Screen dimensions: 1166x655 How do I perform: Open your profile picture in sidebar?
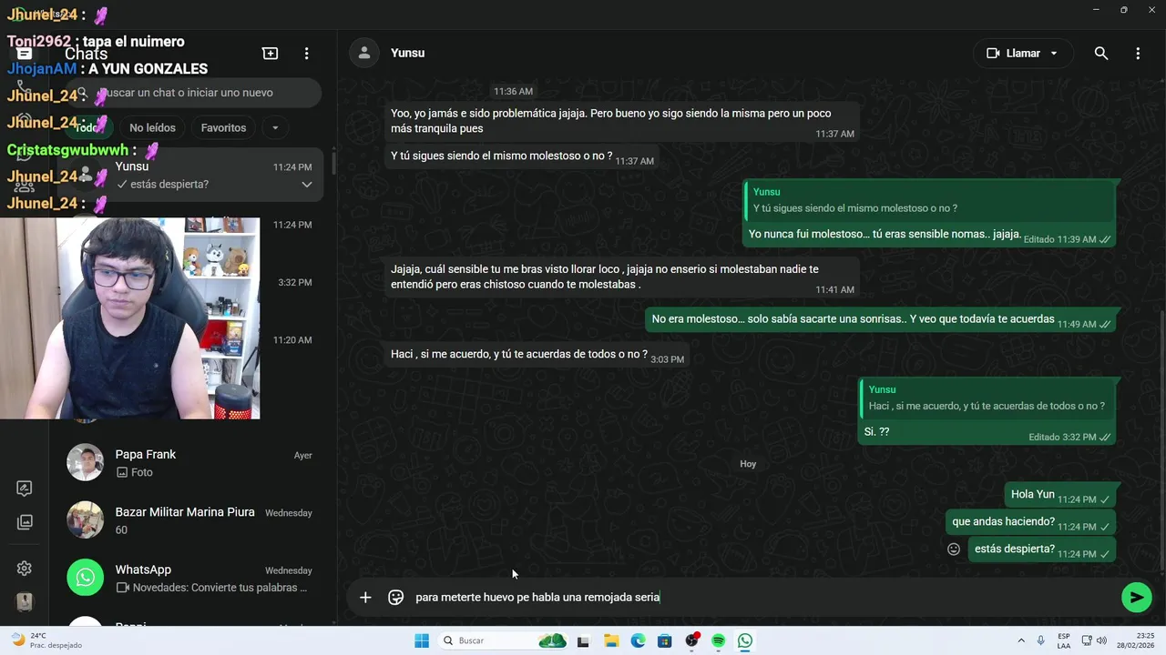point(25,602)
